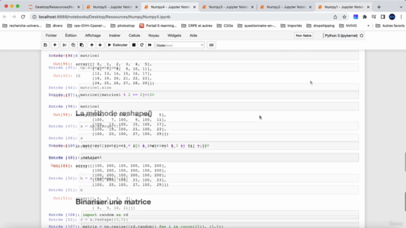Toggle browser side panel icon
The height and width of the screenshot is (228, 406).
pos(383,17)
